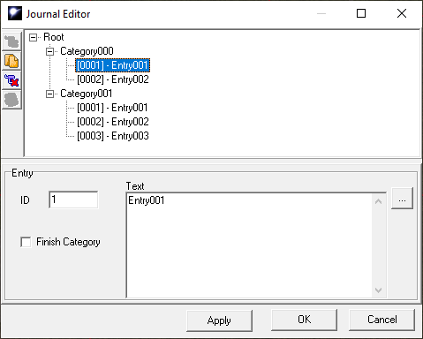The image size is (423, 339).
Task: Enable the Finish Category checkbox
Action: [26, 242]
